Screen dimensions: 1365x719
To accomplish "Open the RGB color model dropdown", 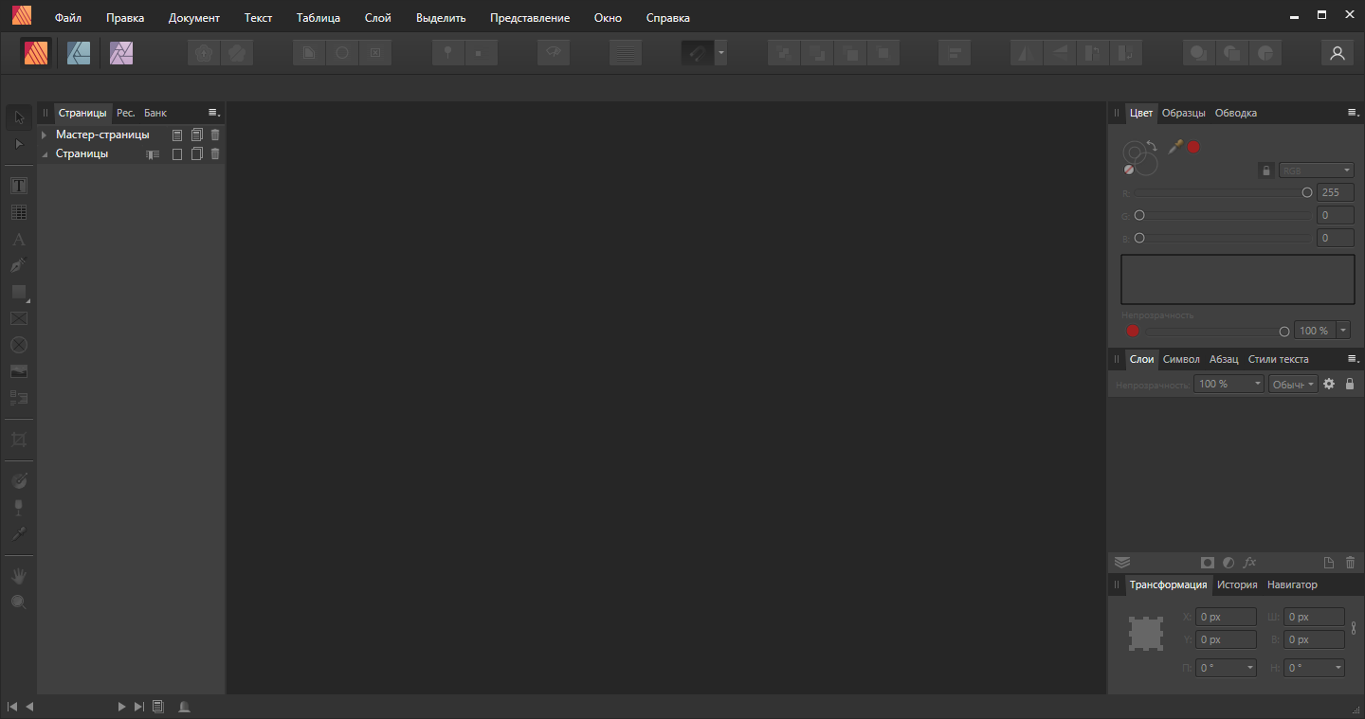I will tap(1316, 171).
